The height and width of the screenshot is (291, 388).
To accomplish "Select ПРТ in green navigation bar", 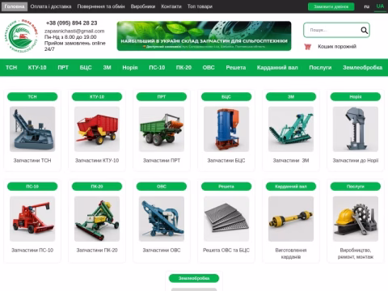I will [63, 68].
